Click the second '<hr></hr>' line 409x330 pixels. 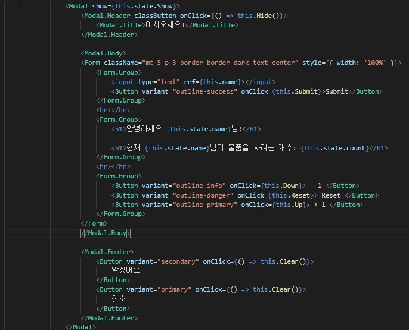113,167
